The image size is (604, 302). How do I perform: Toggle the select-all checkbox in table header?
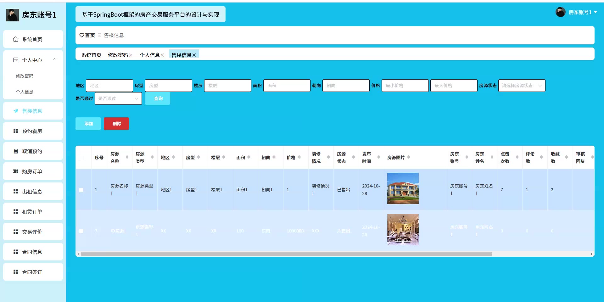(x=81, y=158)
